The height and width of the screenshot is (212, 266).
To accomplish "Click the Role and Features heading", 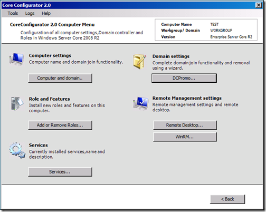I will (50, 99).
